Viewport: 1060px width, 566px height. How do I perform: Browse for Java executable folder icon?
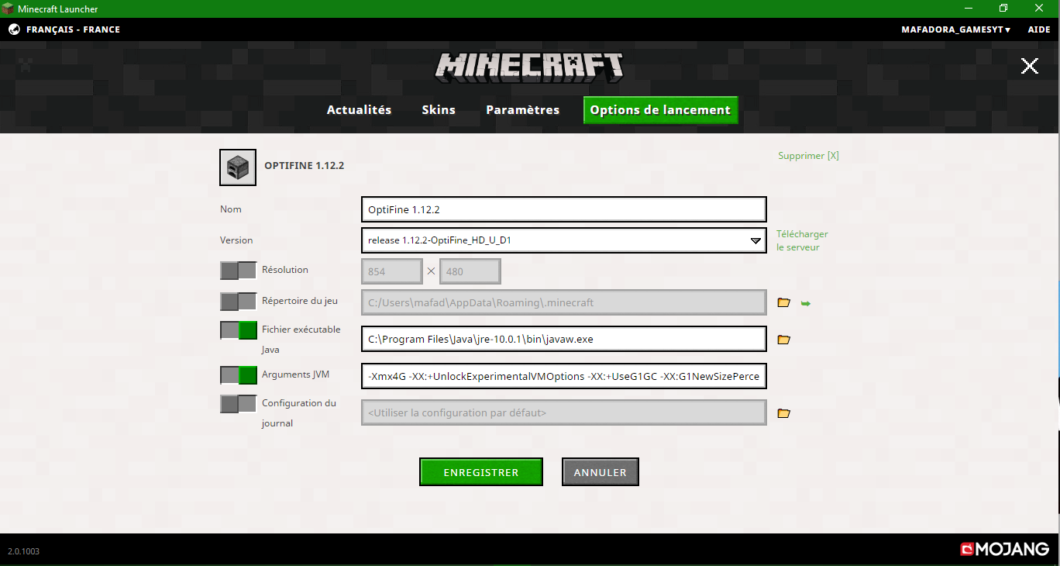tap(783, 340)
